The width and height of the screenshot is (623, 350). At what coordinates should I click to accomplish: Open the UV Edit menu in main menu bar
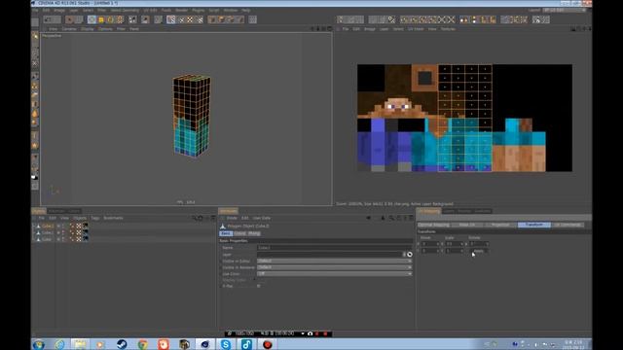[x=151, y=11]
